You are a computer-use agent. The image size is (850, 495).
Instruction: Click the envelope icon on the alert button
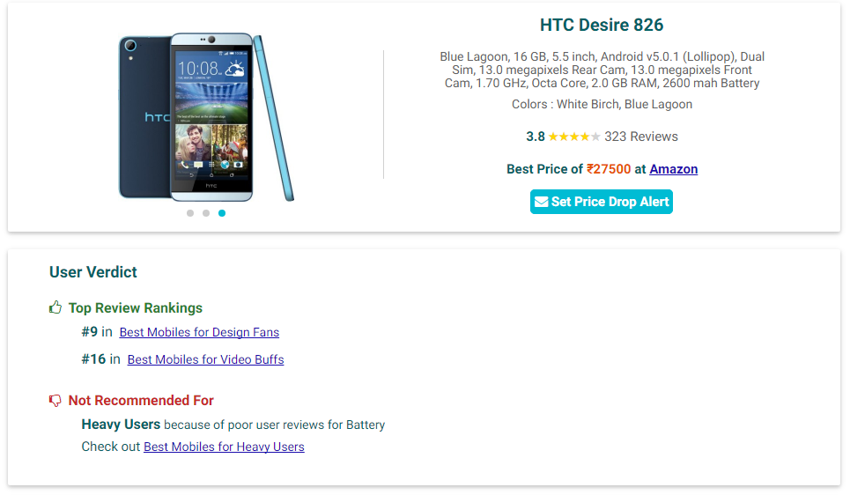pos(541,202)
